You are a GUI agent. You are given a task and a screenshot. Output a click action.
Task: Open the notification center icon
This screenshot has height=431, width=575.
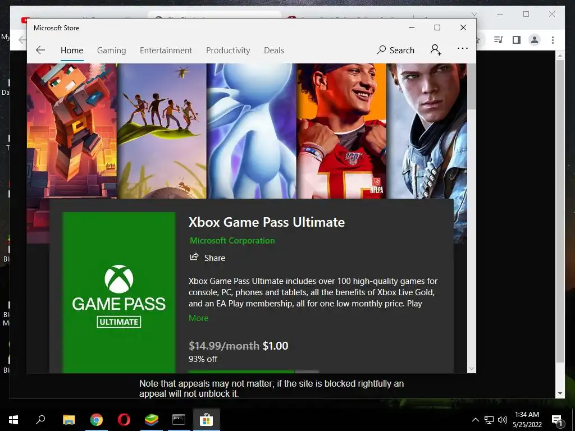557,420
